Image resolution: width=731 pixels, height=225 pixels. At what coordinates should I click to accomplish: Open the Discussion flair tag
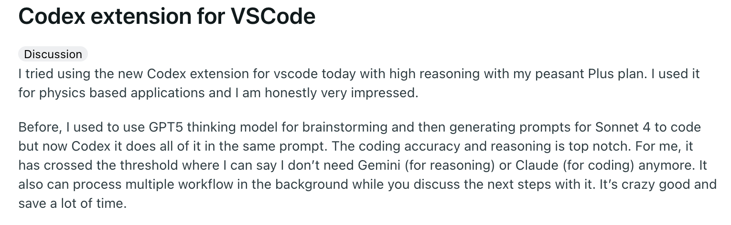[x=53, y=54]
